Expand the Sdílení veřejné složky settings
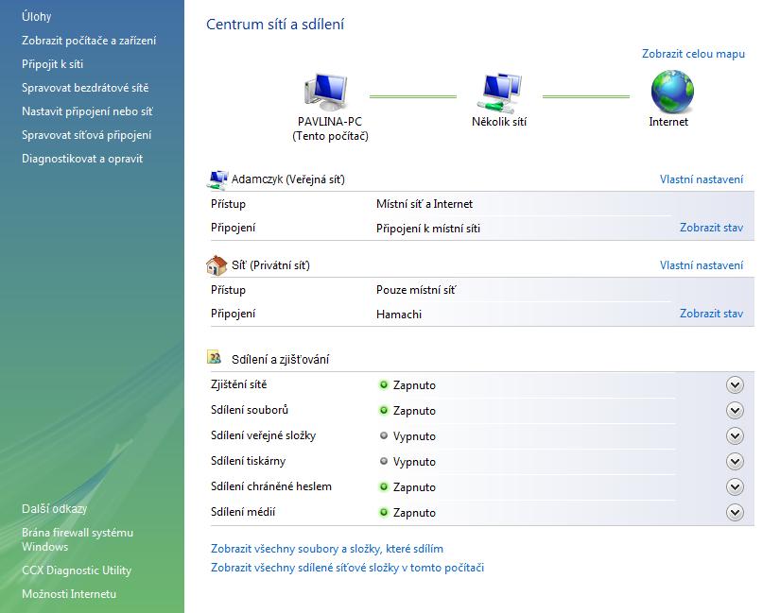 point(735,436)
